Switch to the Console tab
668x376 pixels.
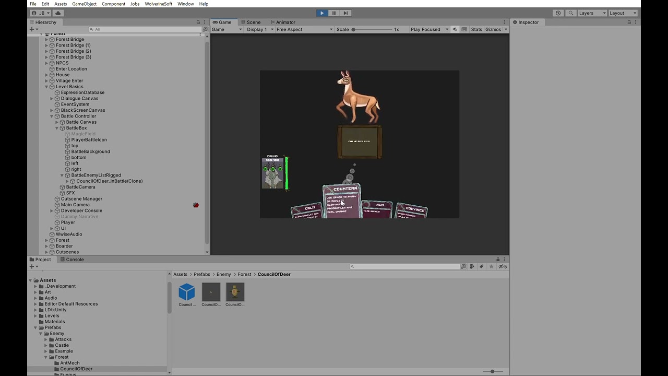pos(71,260)
